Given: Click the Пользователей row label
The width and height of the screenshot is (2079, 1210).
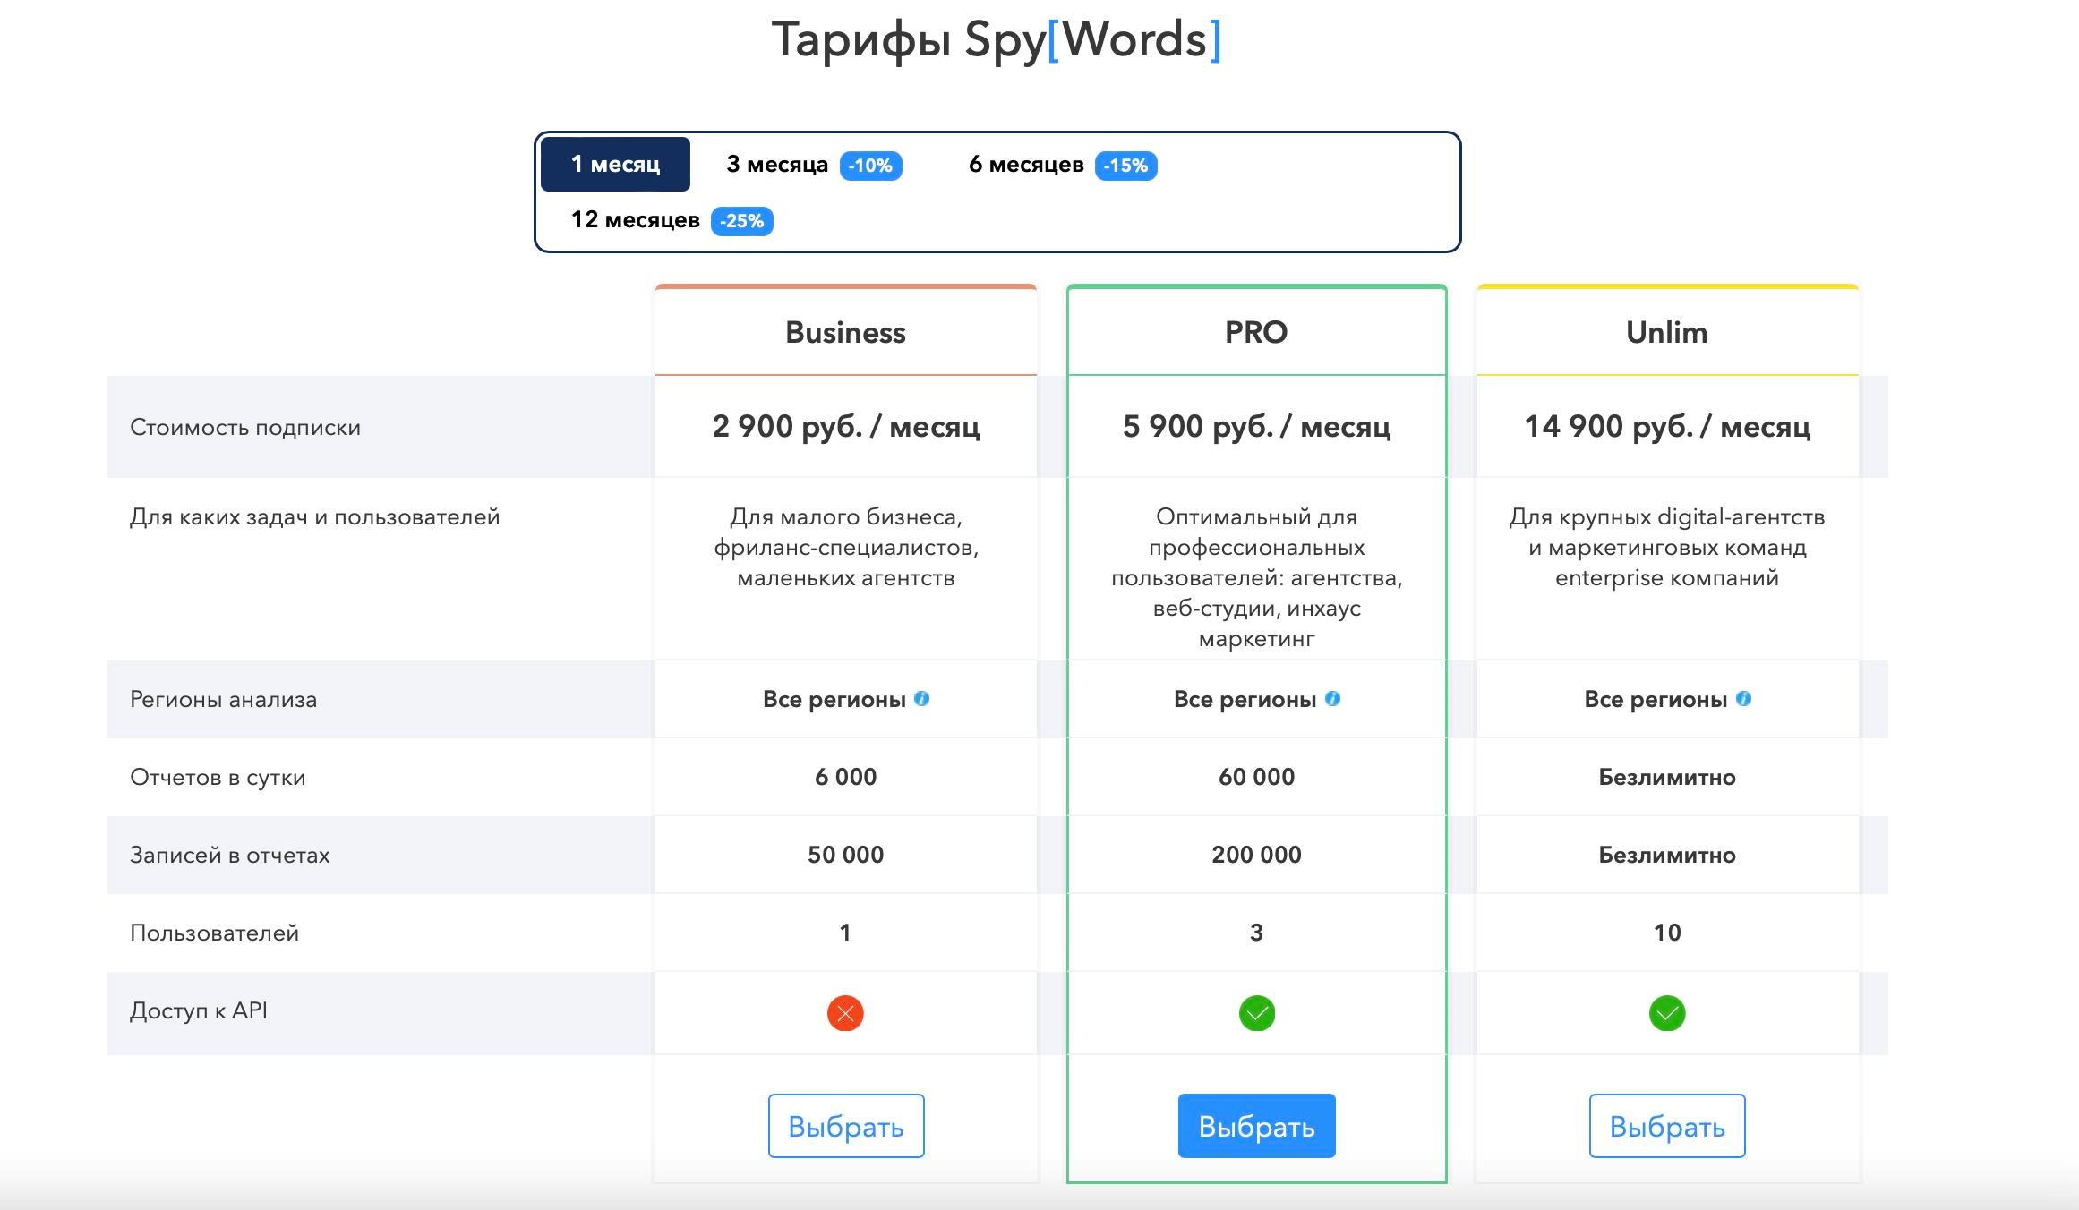Looking at the screenshot, I should coord(214,933).
